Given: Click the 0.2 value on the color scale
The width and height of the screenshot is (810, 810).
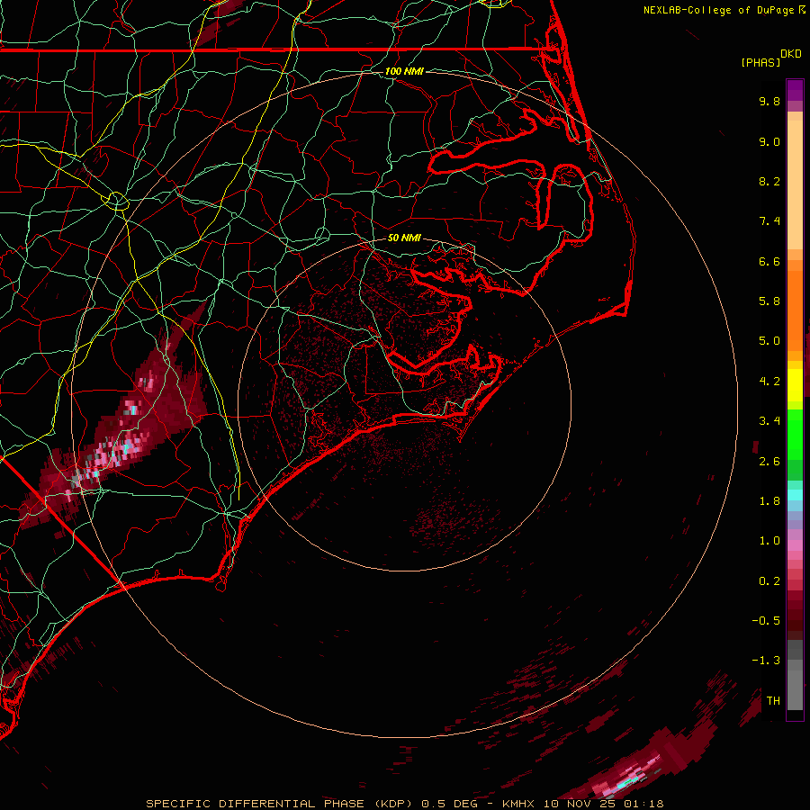Looking at the screenshot, I should (769, 581).
